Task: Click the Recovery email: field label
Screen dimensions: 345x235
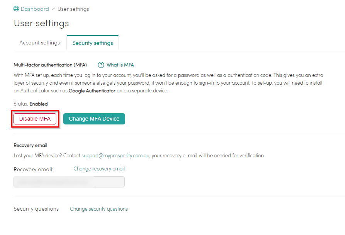Action: pos(34,170)
